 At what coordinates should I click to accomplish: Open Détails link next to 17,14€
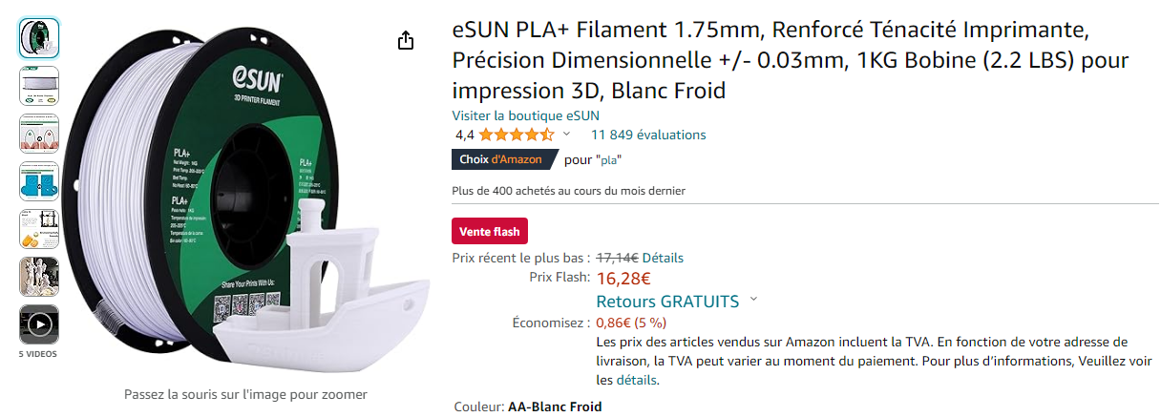coord(663,258)
